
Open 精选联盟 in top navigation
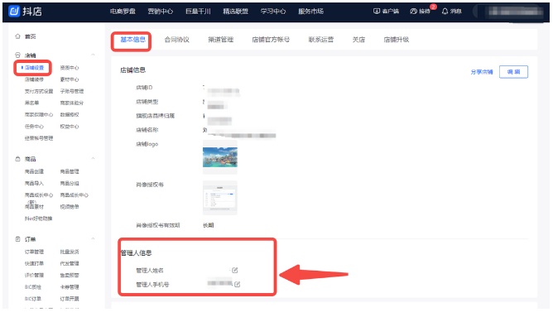[236, 12]
